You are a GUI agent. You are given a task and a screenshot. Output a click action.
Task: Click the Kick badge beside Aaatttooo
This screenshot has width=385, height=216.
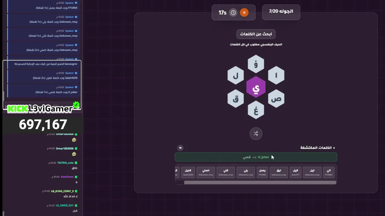point(76,177)
